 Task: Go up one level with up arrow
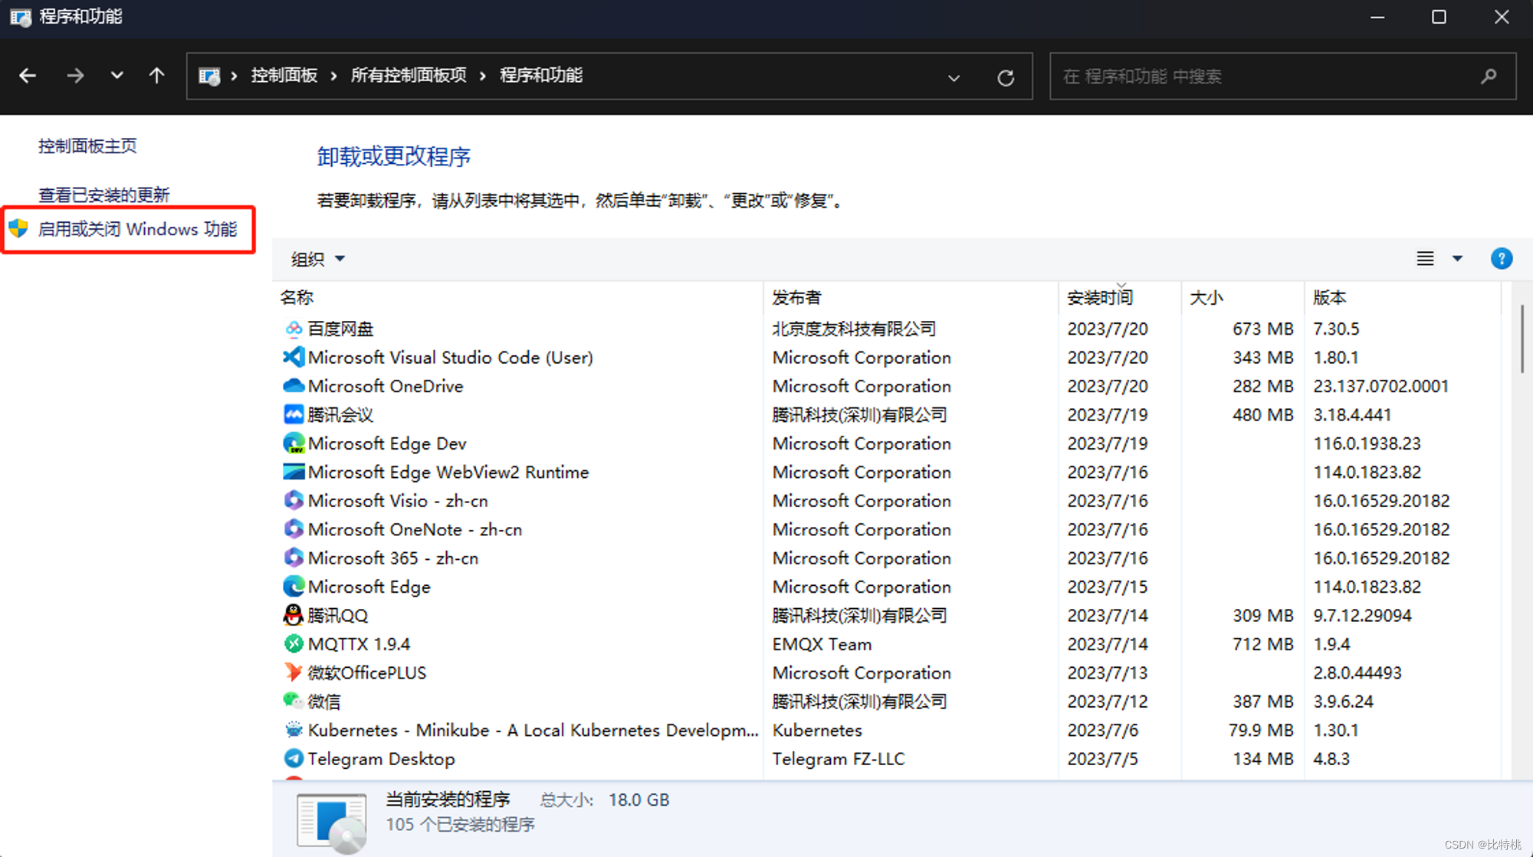156,76
